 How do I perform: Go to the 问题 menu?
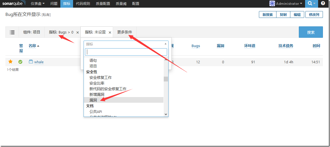click(x=54, y=4)
